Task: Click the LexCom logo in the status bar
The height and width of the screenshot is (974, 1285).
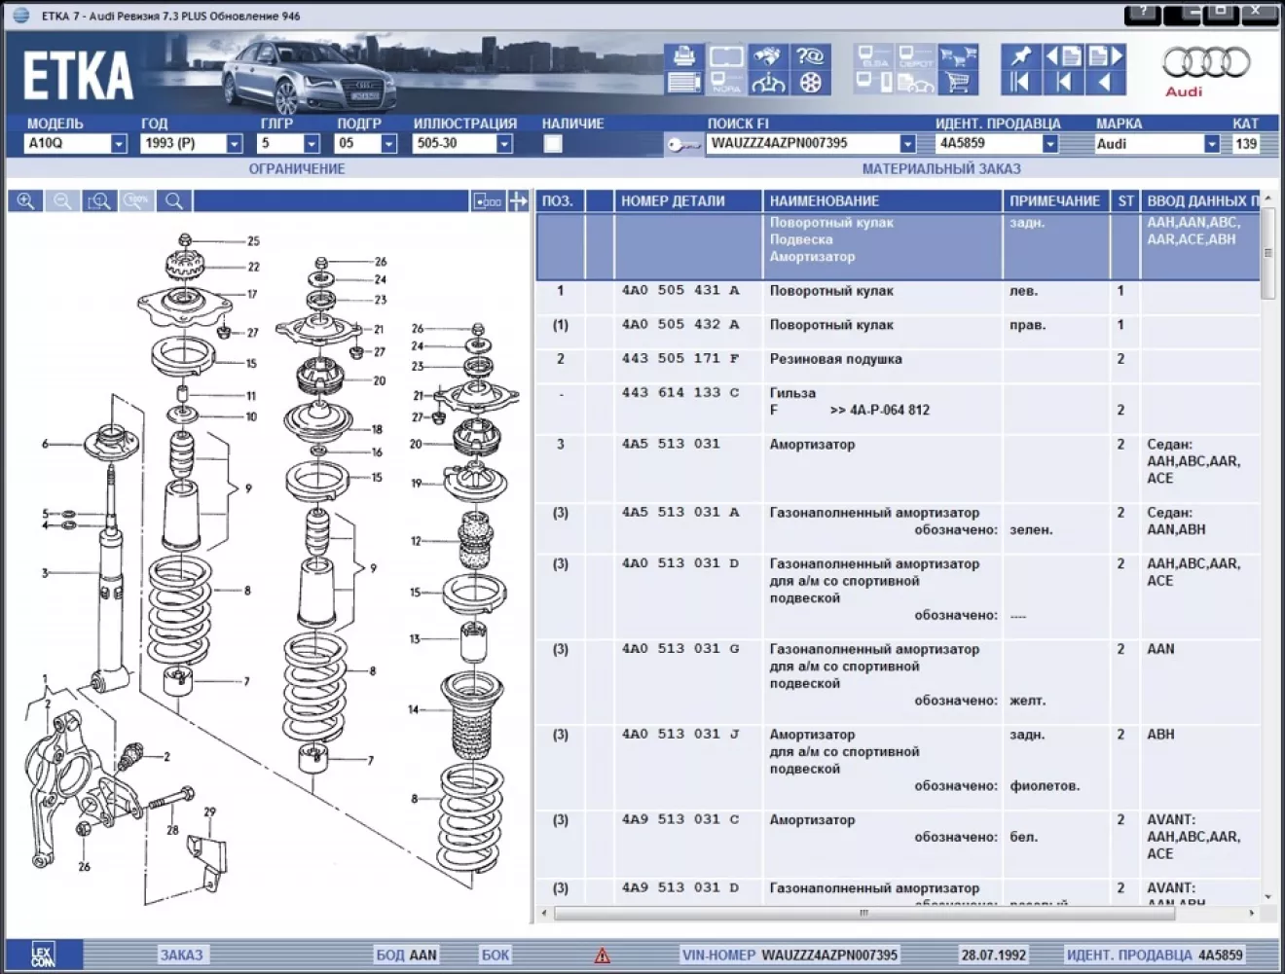Action: click(x=43, y=955)
